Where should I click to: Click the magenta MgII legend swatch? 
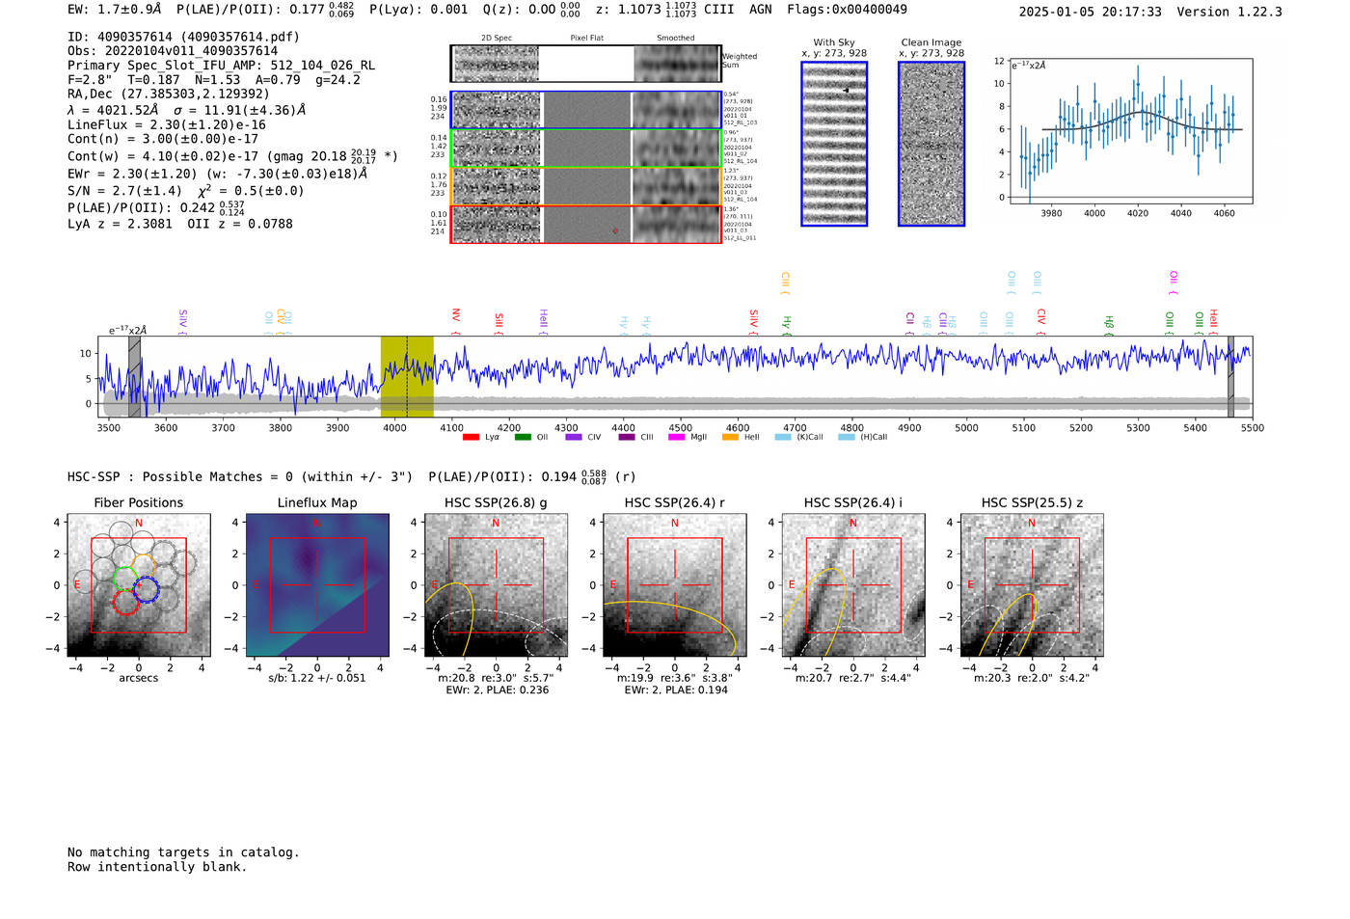pyautogui.click(x=677, y=438)
